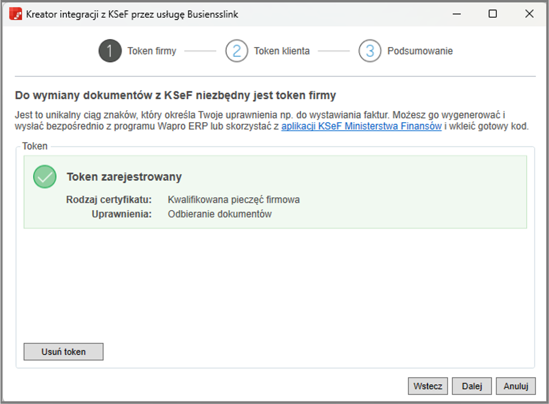Image resolution: width=549 pixels, height=404 pixels.
Task: Click the step 1 circle icon
Action: 110,51
